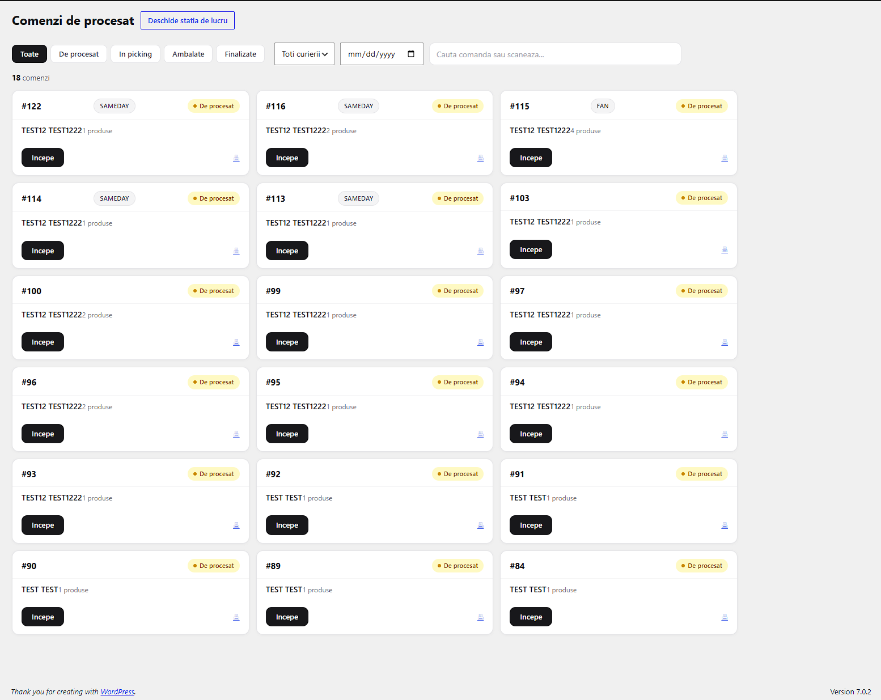Show Ambalate orders
Image resolution: width=881 pixels, height=700 pixels.
[x=188, y=54]
